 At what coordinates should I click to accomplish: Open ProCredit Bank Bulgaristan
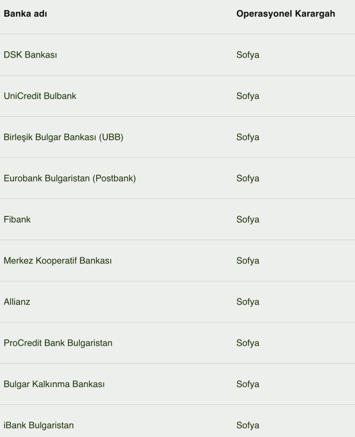click(58, 343)
